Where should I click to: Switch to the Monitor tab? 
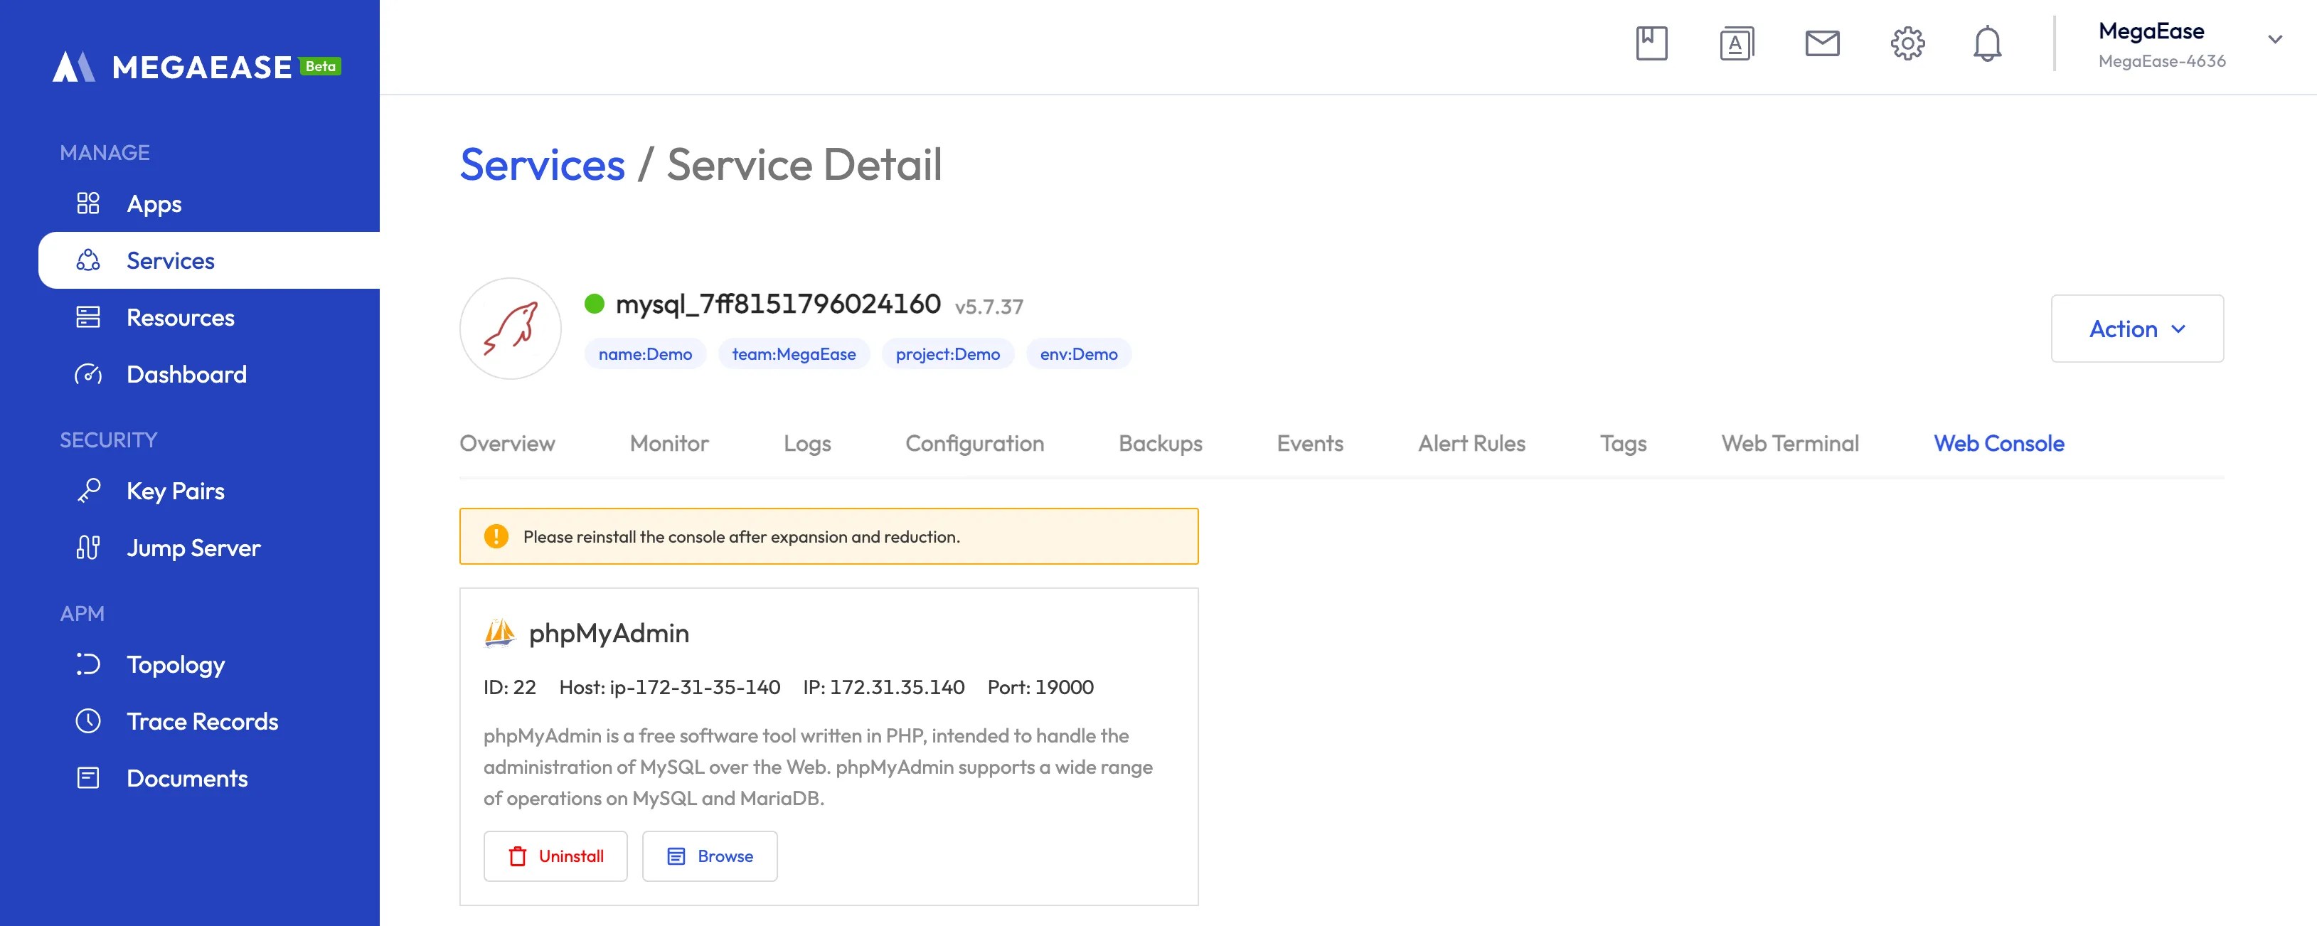[x=669, y=444]
